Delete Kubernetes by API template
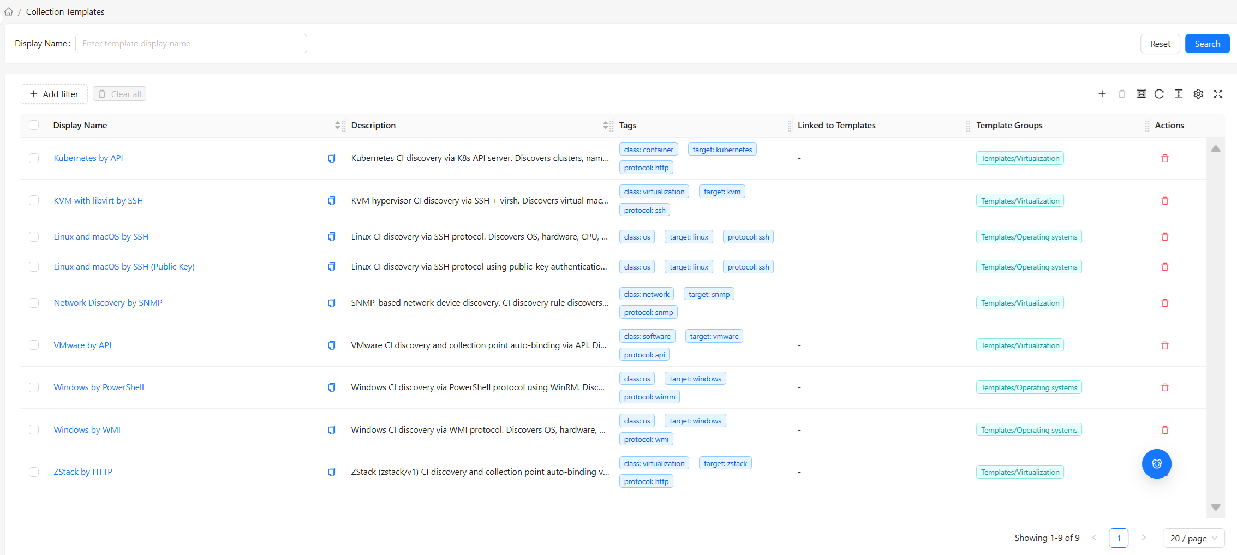This screenshot has width=1237, height=555. [x=1165, y=158]
